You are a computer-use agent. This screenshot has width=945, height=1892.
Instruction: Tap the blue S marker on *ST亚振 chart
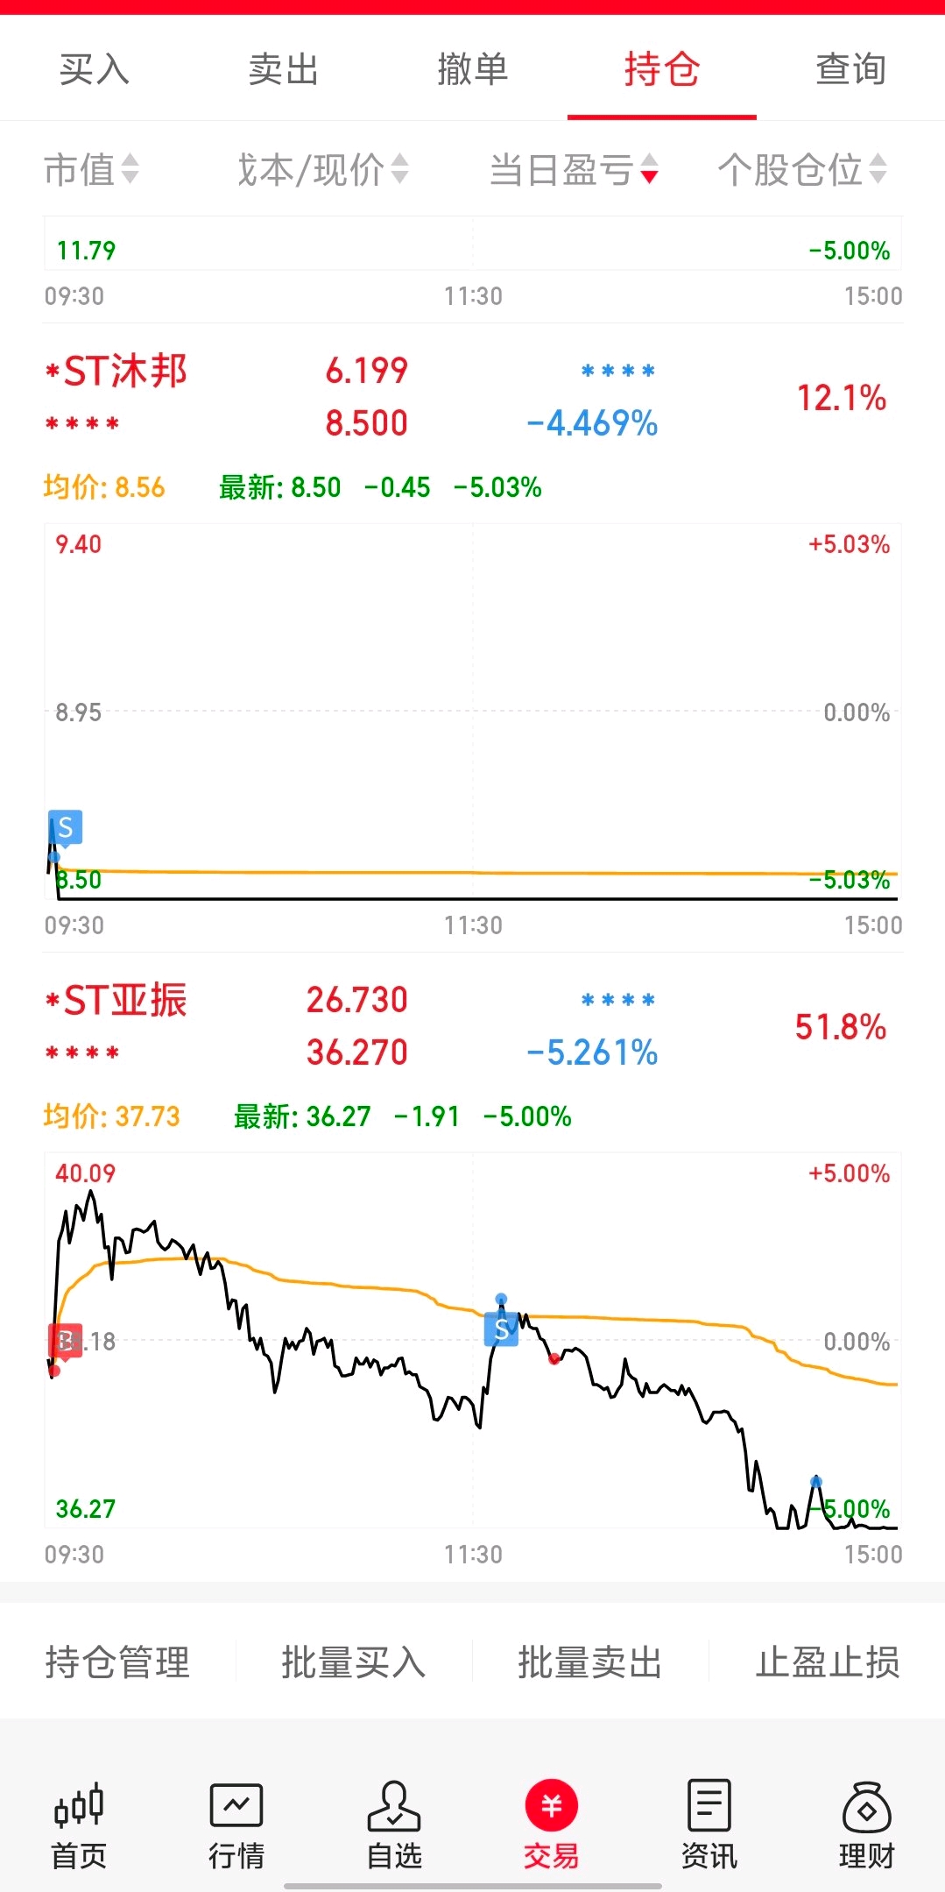pos(501,1329)
